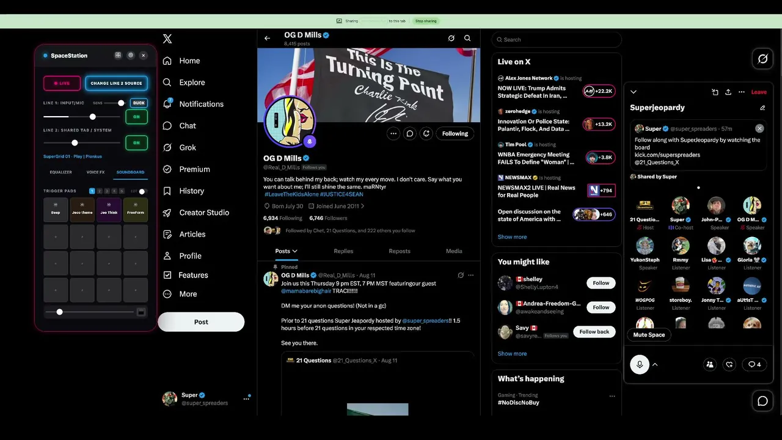782x440 pixels.
Task: Open the Creator Studio page
Action: [195, 213]
